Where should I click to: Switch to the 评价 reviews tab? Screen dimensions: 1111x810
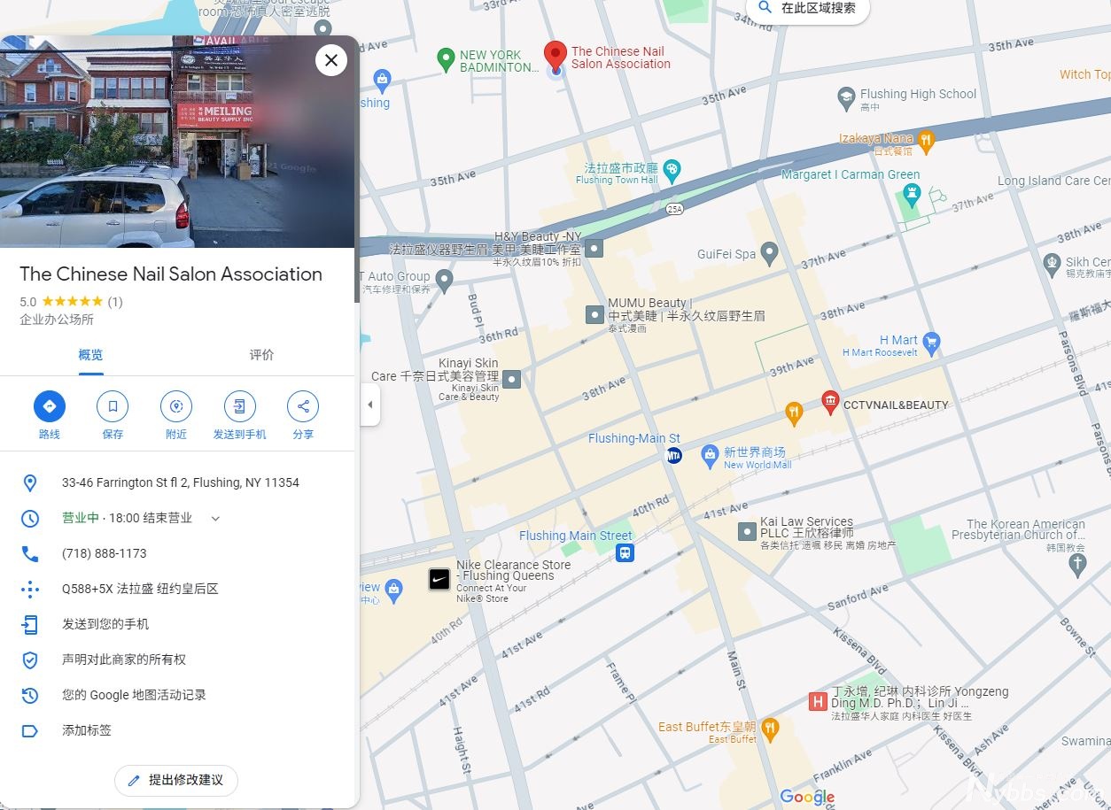coord(261,355)
